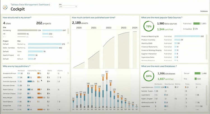The image size is (210, 114).
Task: Select publisher Jared Flores
Action: (x=8, y=77)
